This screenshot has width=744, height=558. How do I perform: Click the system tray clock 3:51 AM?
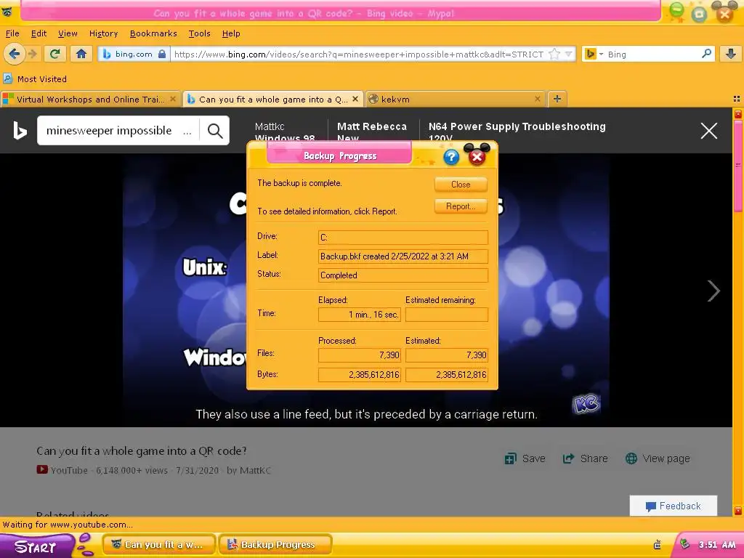click(x=717, y=545)
